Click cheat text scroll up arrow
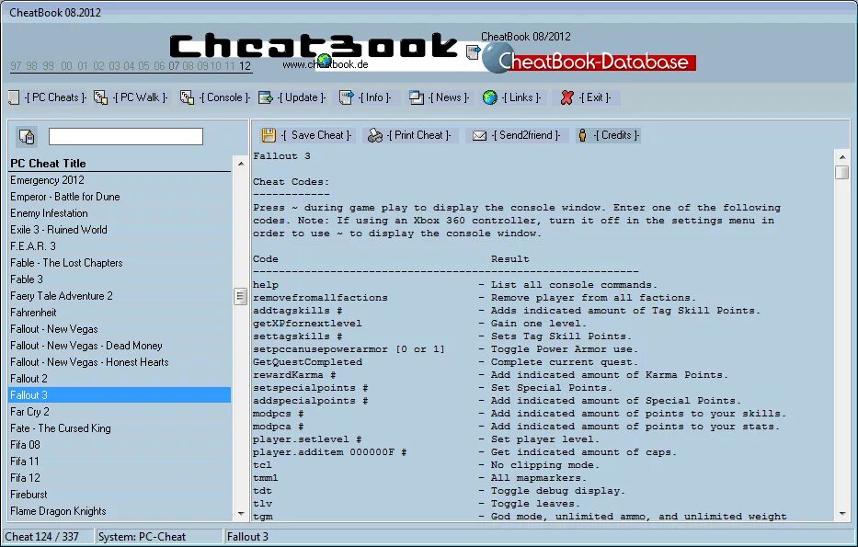 point(842,157)
